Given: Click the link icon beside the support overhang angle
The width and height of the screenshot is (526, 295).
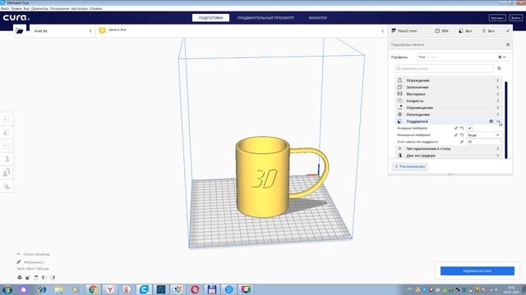Looking at the screenshot, I should 462,142.
